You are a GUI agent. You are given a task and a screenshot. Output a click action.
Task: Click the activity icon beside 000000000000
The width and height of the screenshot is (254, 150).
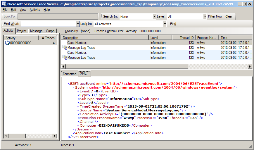(7, 43)
